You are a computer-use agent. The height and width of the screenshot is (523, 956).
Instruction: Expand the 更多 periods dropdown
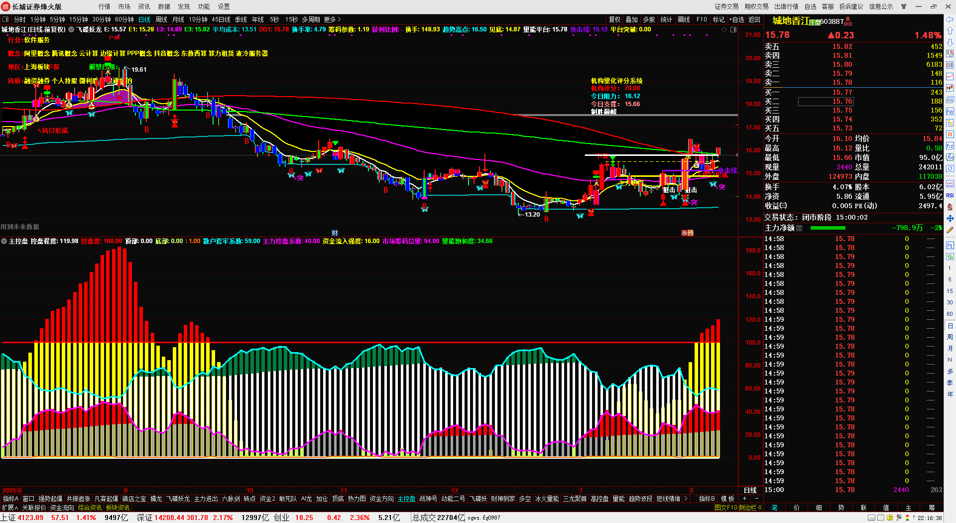(x=332, y=19)
